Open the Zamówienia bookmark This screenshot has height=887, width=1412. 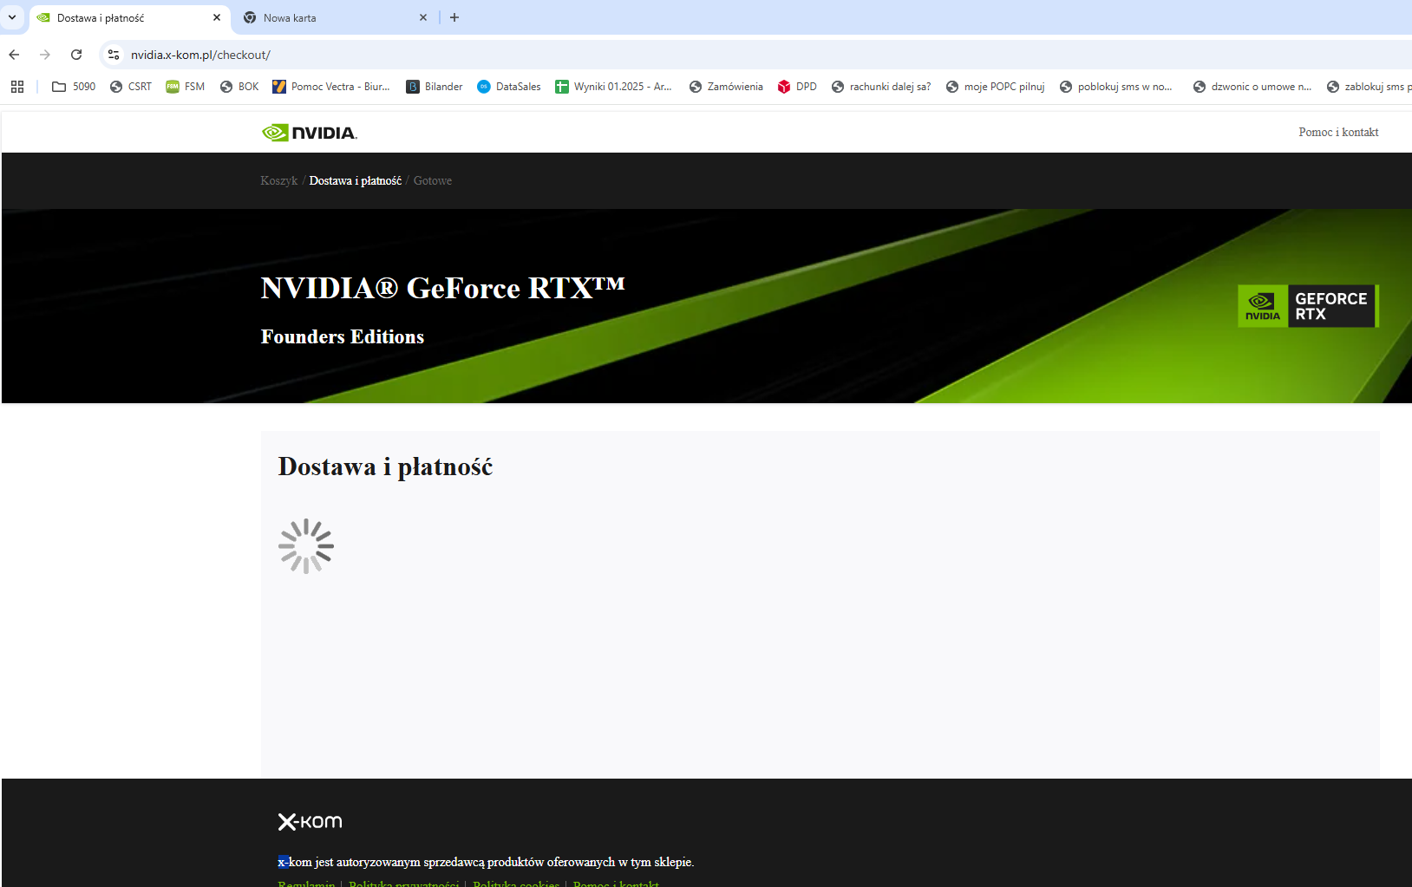pyautogui.click(x=726, y=87)
